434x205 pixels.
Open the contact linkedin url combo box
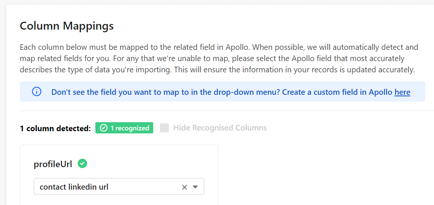(119, 186)
